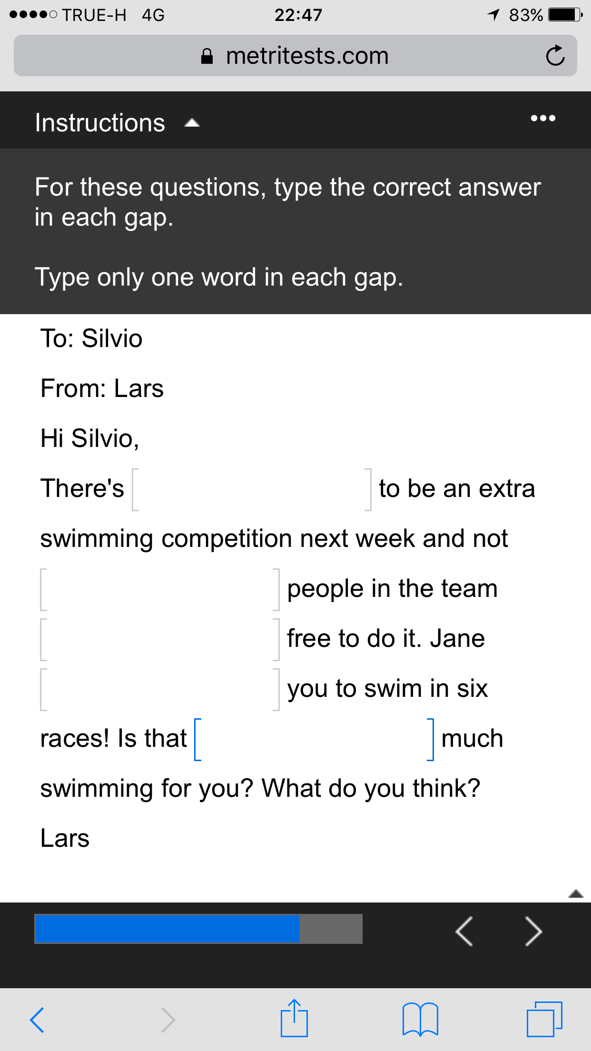Go to the previous question arrow
The width and height of the screenshot is (591, 1051).
tap(464, 931)
